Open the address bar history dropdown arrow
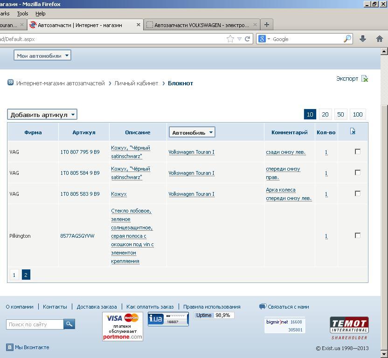388x358 pixels. (x=239, y=39)
